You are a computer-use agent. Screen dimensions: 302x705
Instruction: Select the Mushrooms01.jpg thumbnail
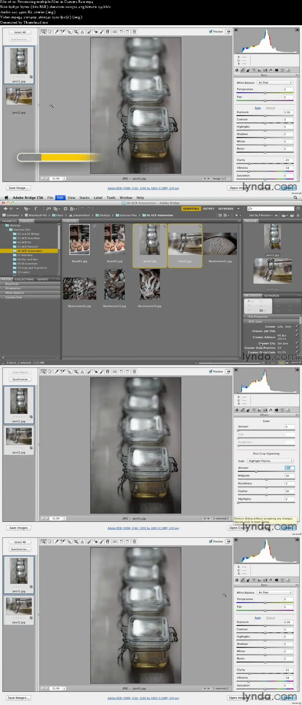[220, 244]
